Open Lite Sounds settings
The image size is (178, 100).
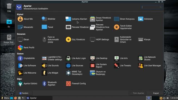[x=50, y=66]
